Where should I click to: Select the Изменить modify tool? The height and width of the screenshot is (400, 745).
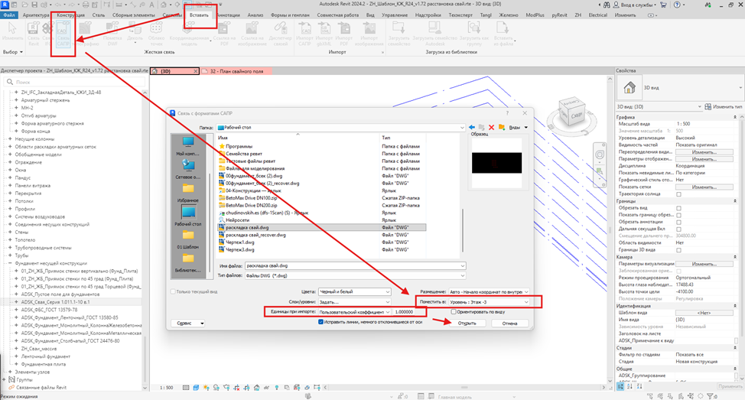[12, 31]
